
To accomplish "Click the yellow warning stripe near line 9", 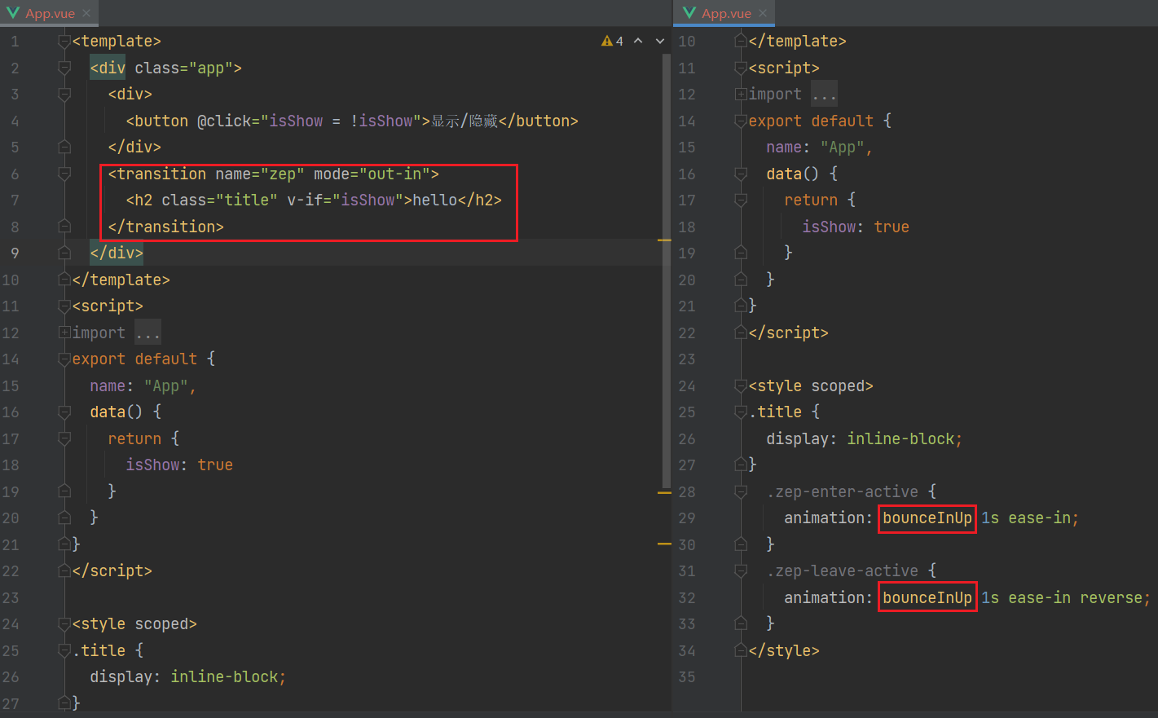I will (x=664, y=240).
